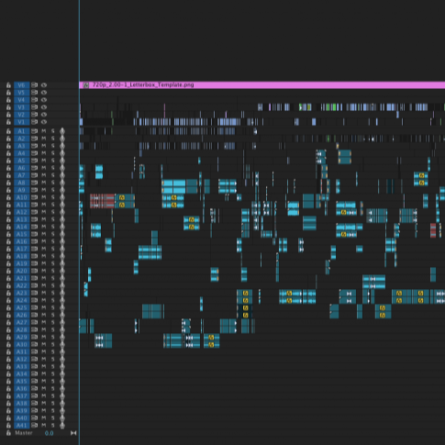Mute audio track A1
This screenshot has height=445, width=445.
pyautogui.click(x=44, y=131)
